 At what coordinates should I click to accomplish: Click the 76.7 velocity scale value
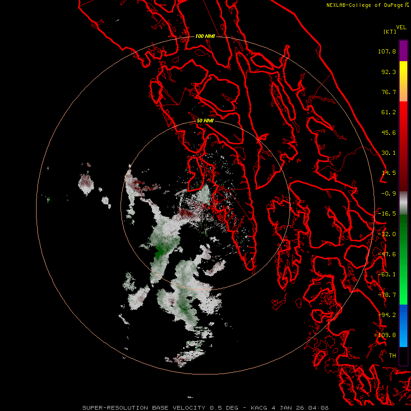click(x=389, y=92)
